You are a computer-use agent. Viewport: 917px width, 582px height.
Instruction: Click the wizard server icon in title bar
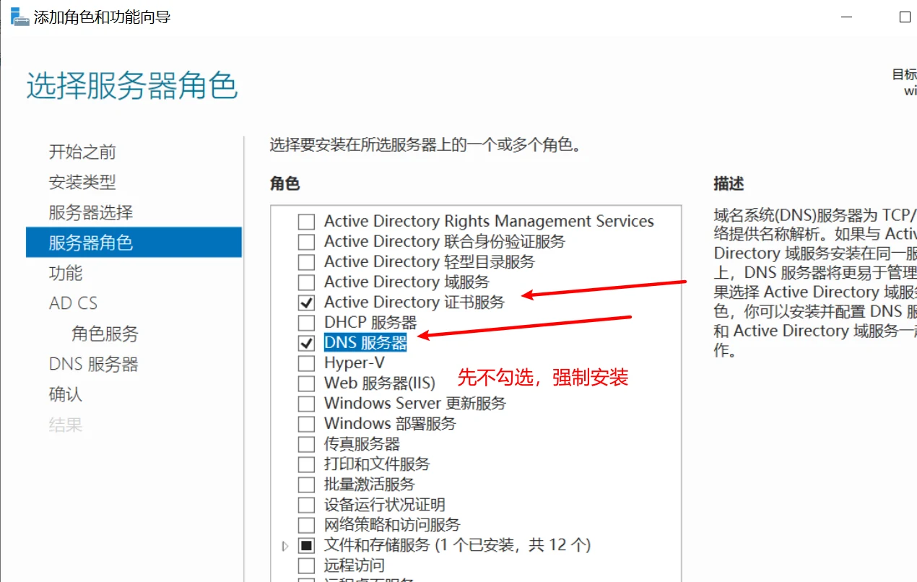click(x=19, y=17)
